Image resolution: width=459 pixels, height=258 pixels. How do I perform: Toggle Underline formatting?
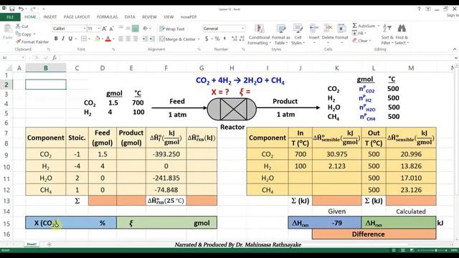click(x=70, y=39)
